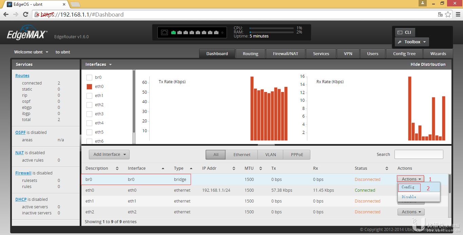Sort table by Status column
The image size is (463, 235).
(x=371, y=168)
